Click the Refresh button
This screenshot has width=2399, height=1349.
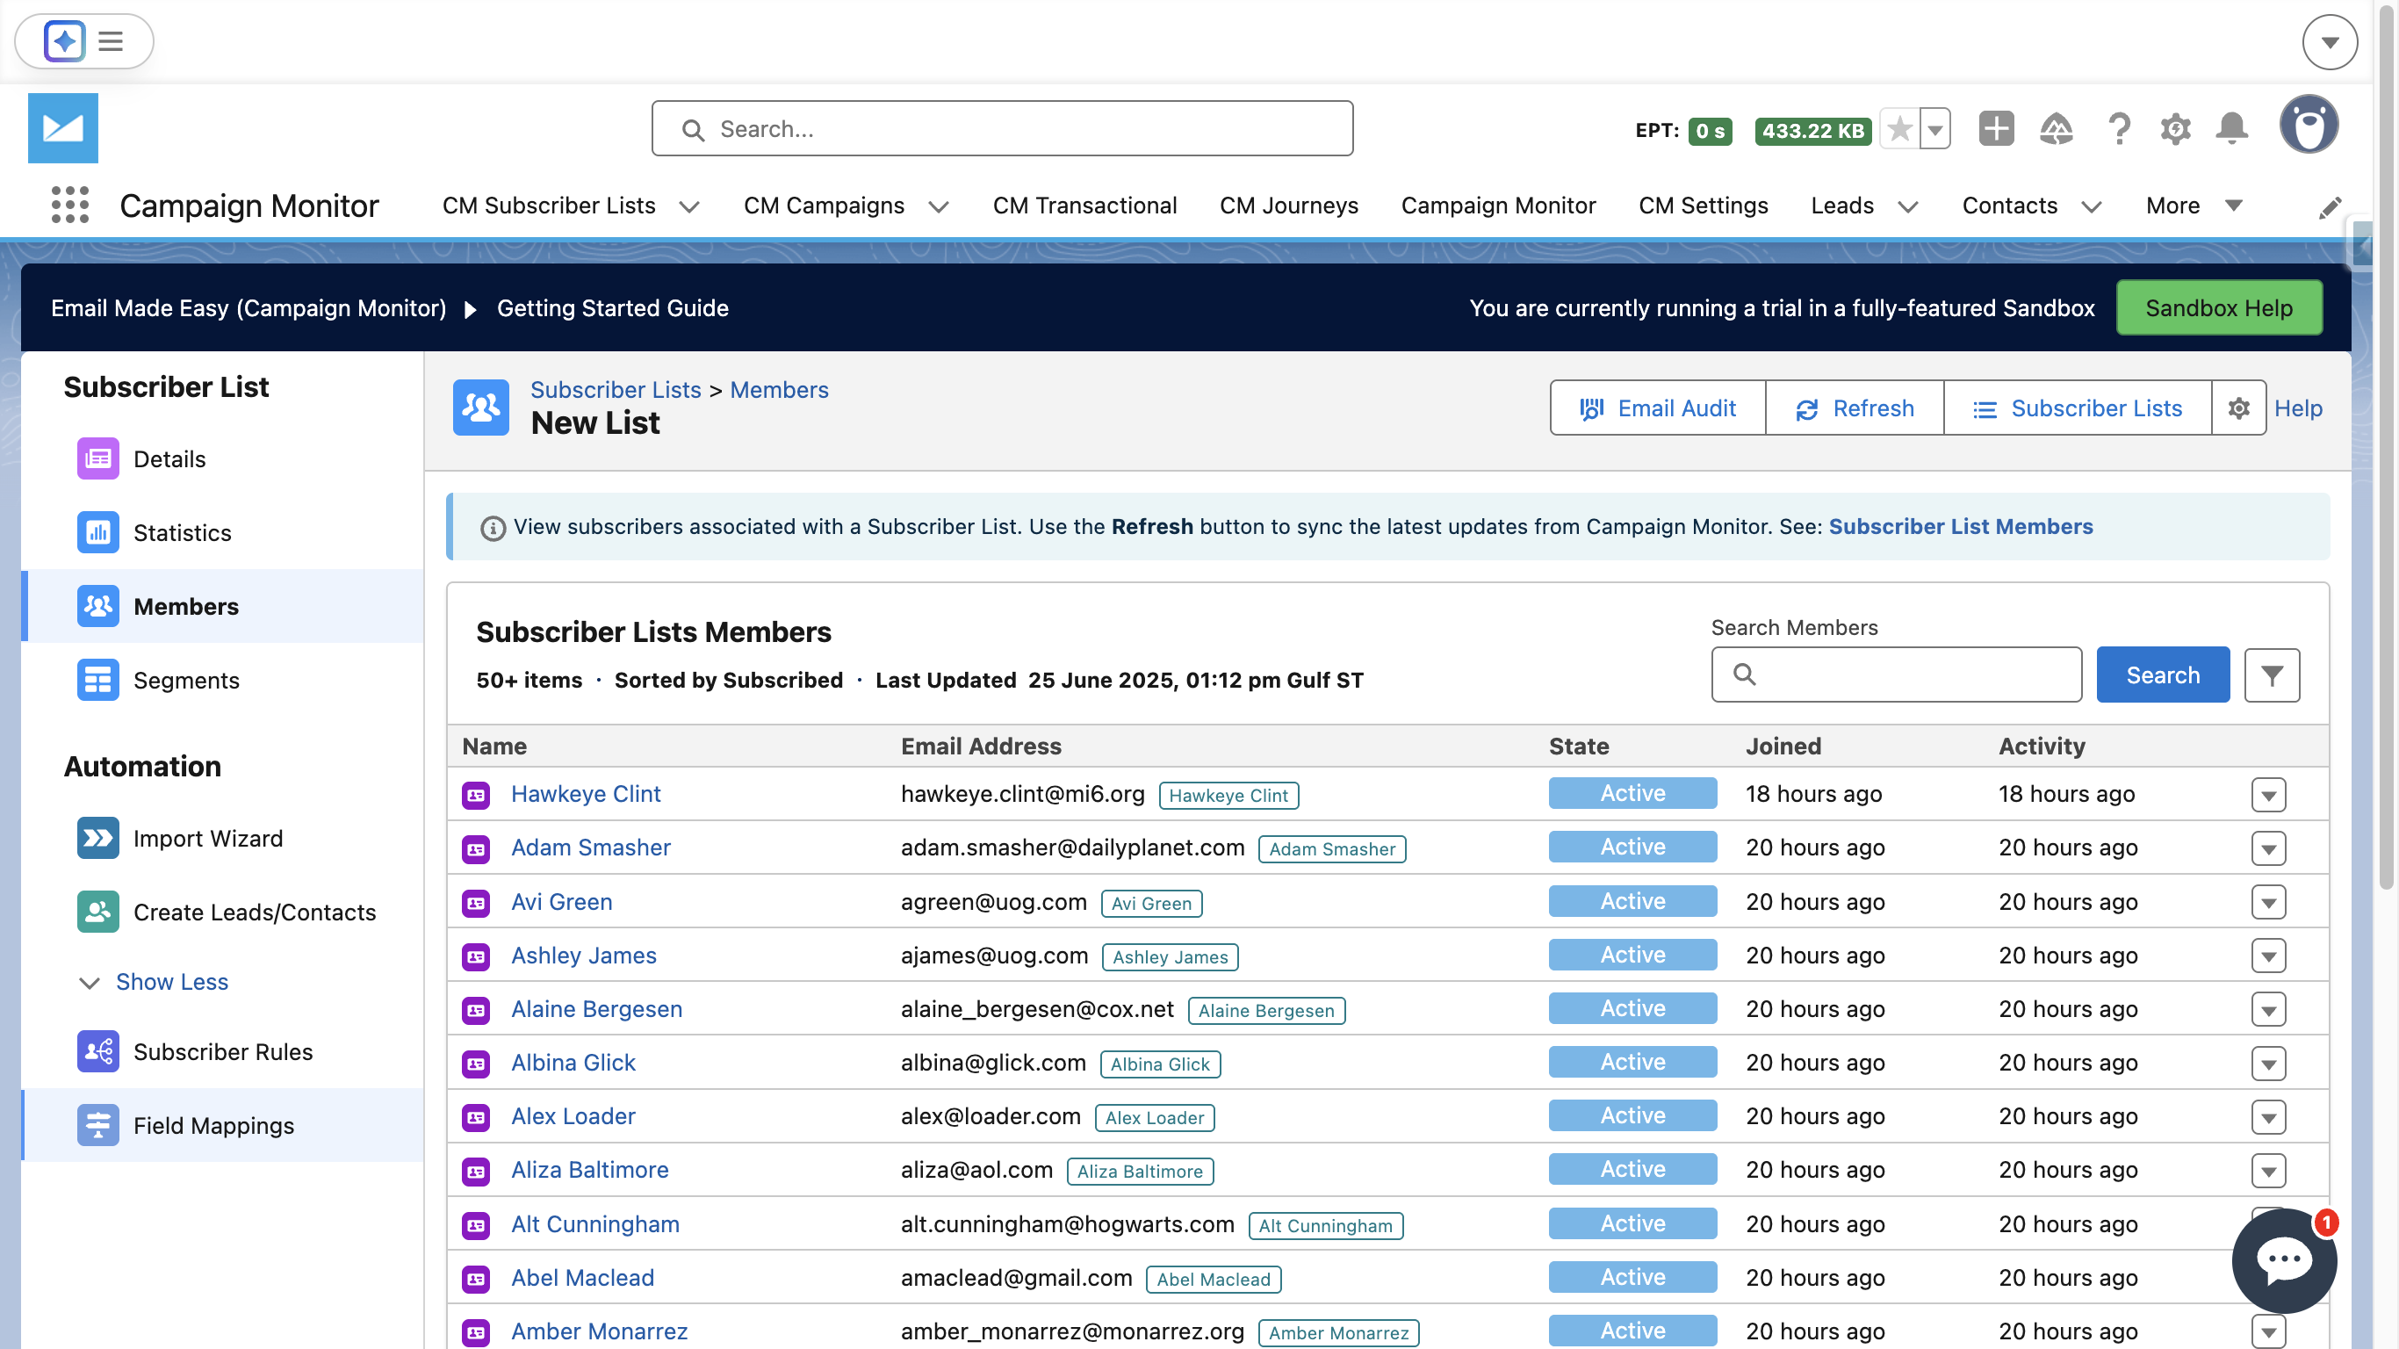pyautogui.click(x=1855, y=408)
